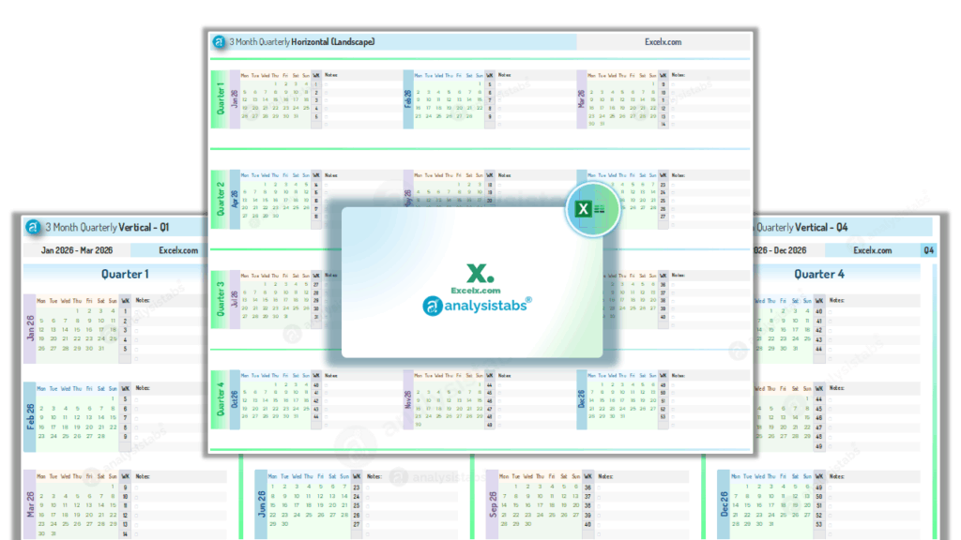
Task: Click the blue Feb 26 month label on Q1 sheet
Action: 29,416
